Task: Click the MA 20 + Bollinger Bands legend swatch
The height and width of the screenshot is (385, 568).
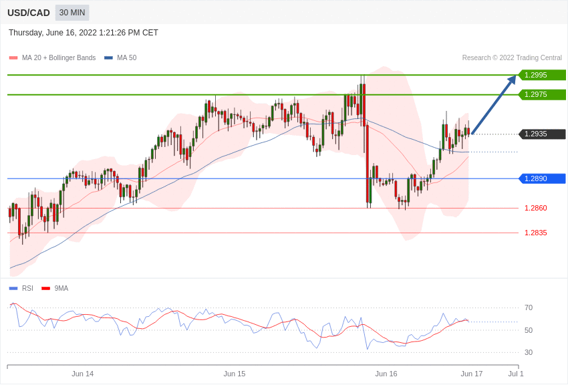Action: [x=13, y=58]
